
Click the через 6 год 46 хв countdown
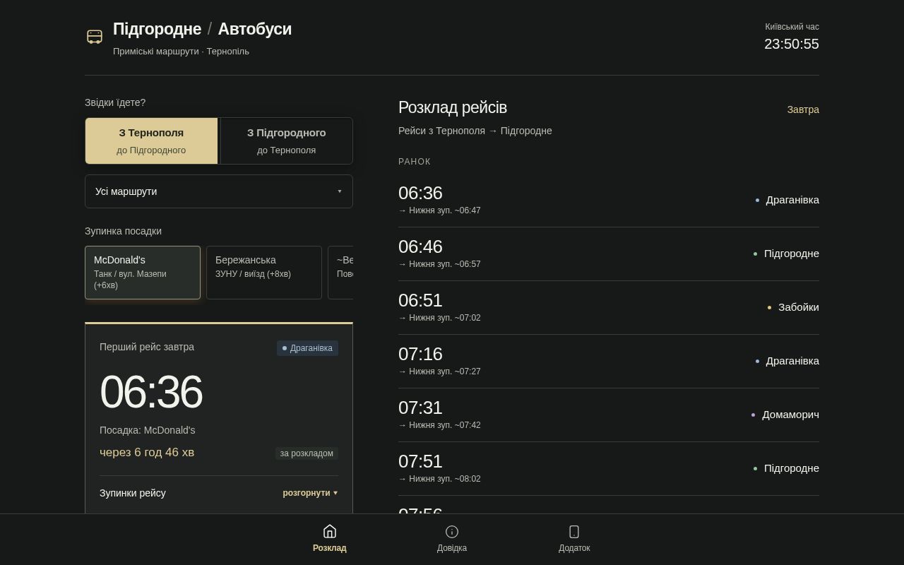point(147,453)
